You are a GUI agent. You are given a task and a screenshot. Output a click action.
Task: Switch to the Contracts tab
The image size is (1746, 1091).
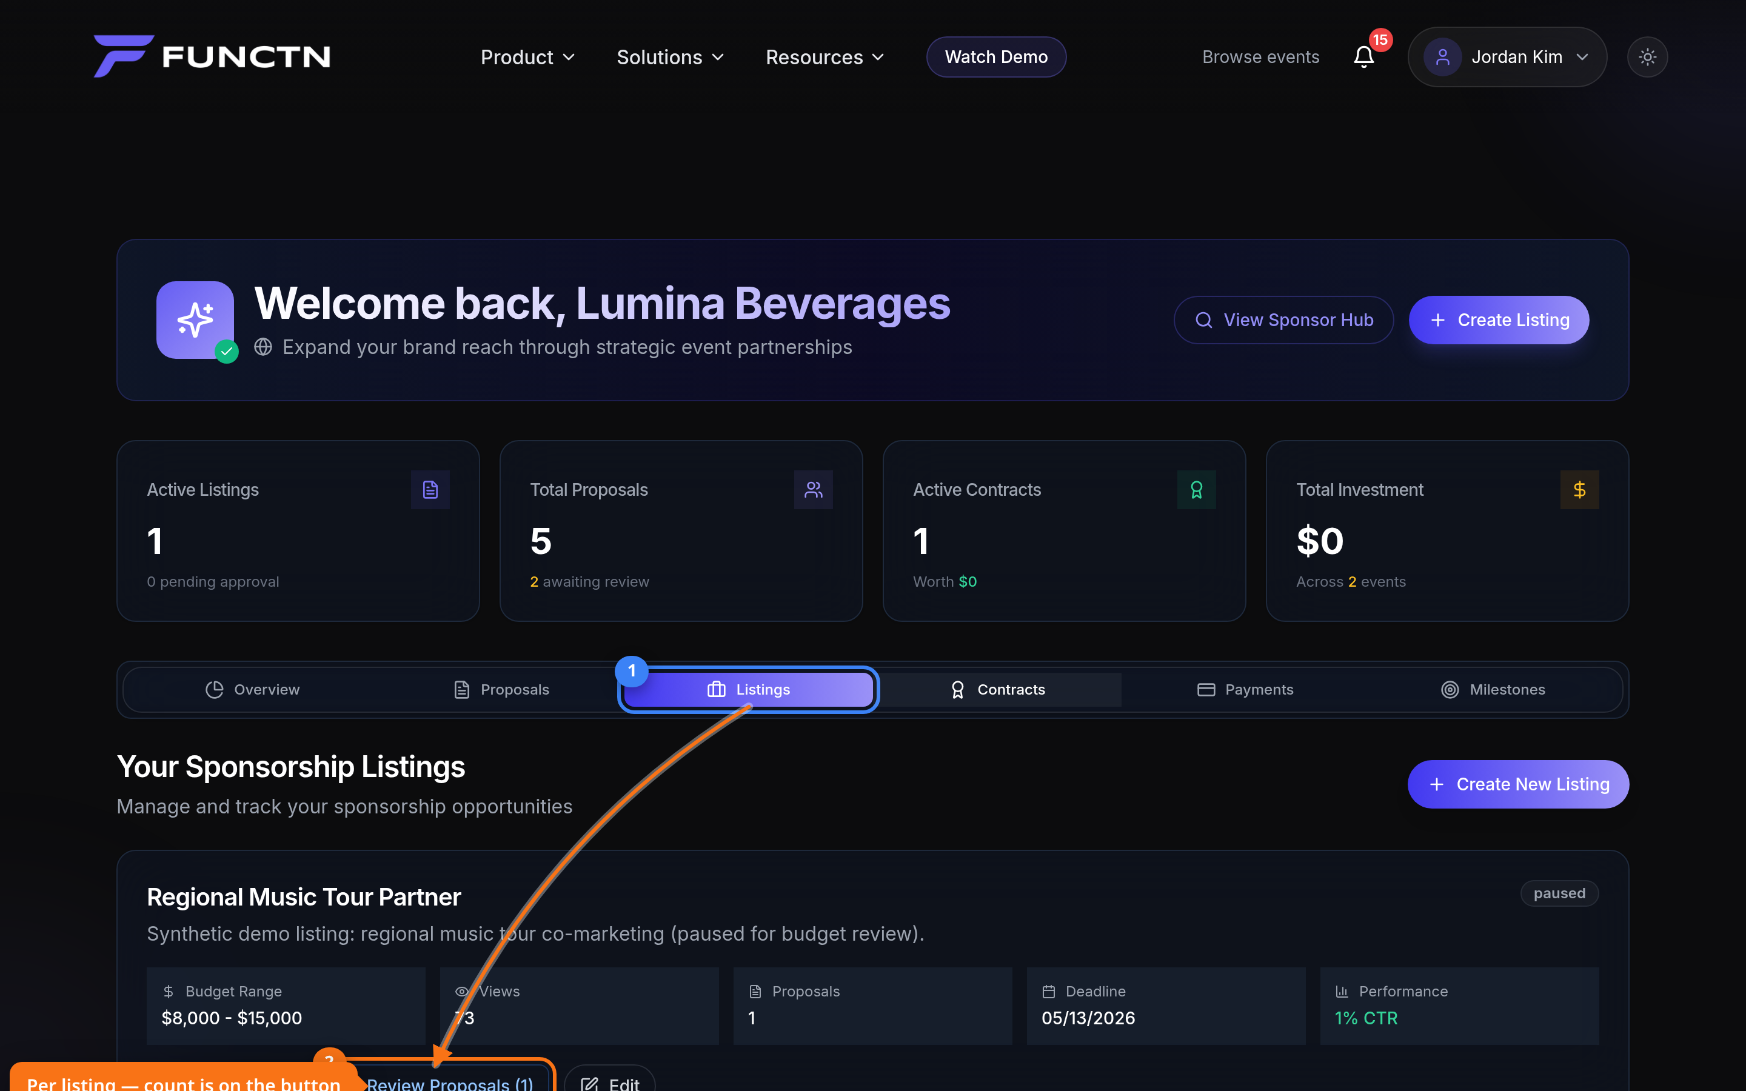(x=998, y=690)
